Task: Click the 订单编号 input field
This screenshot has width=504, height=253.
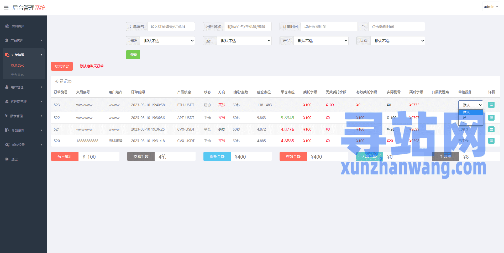Action: point(171,26)
